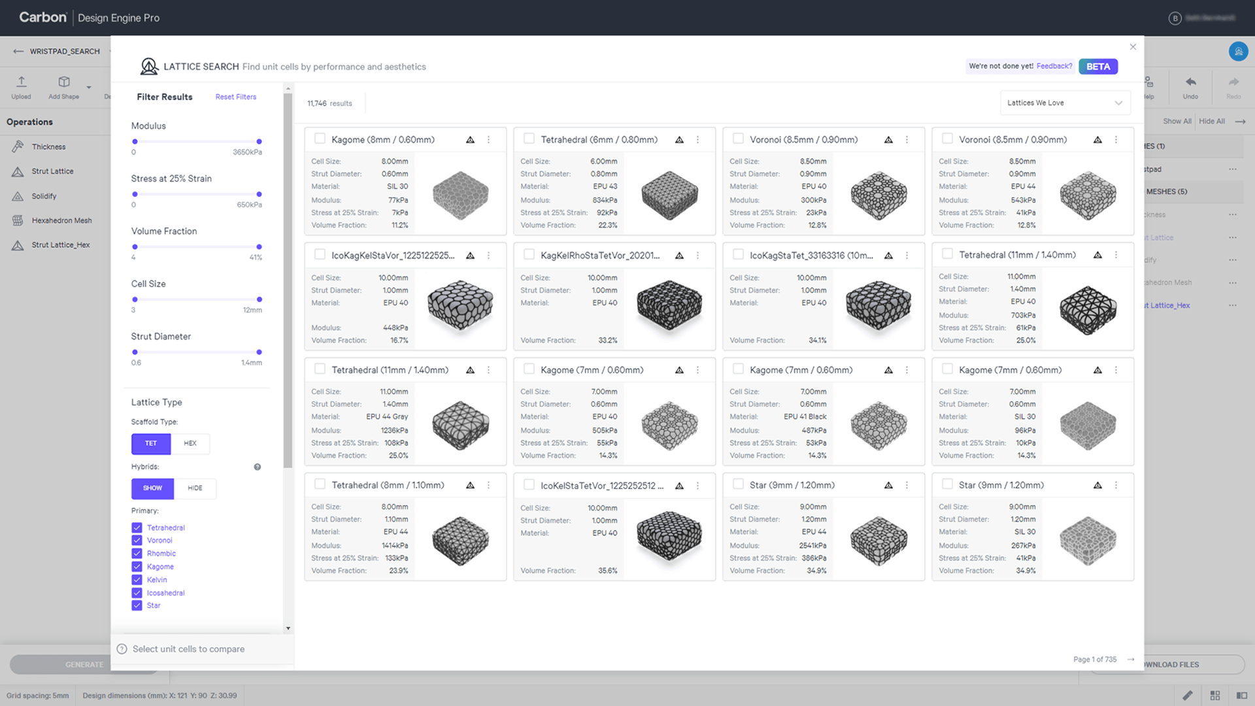This screenshot has height=706, width=1255.
Task: Expand the Add Shape dropdown arrow
Action: [x=89, y=87]
